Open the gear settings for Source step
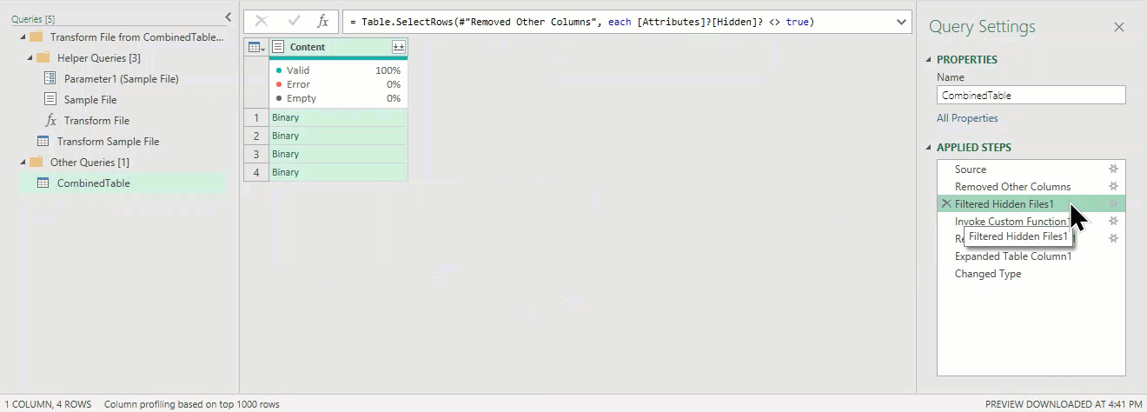1147x412 pixels. coord(1113,169)
